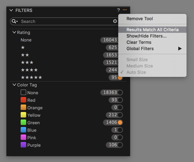
Task: Collapse the Color Tag section
Action: tap(14, 85)
